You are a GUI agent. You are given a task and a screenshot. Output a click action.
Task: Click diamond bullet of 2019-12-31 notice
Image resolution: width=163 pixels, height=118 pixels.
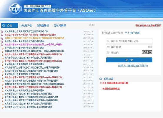click(x=3, y=55)
